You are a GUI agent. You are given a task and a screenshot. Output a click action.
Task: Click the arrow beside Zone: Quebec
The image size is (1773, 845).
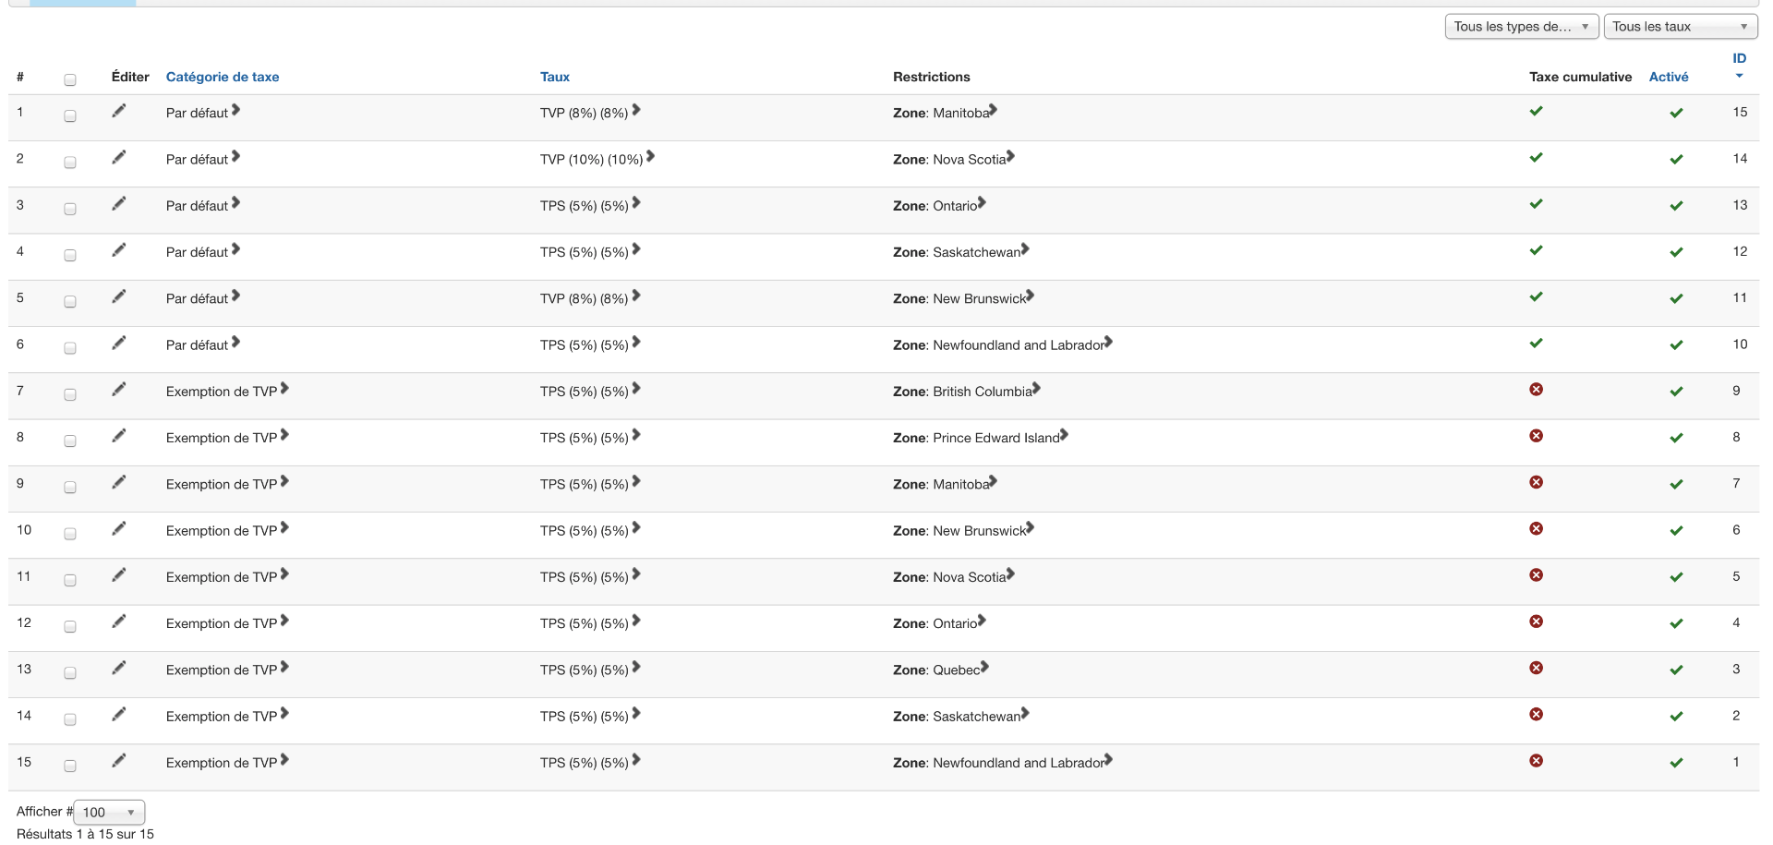pyautogui.click(x=984, y=667)
